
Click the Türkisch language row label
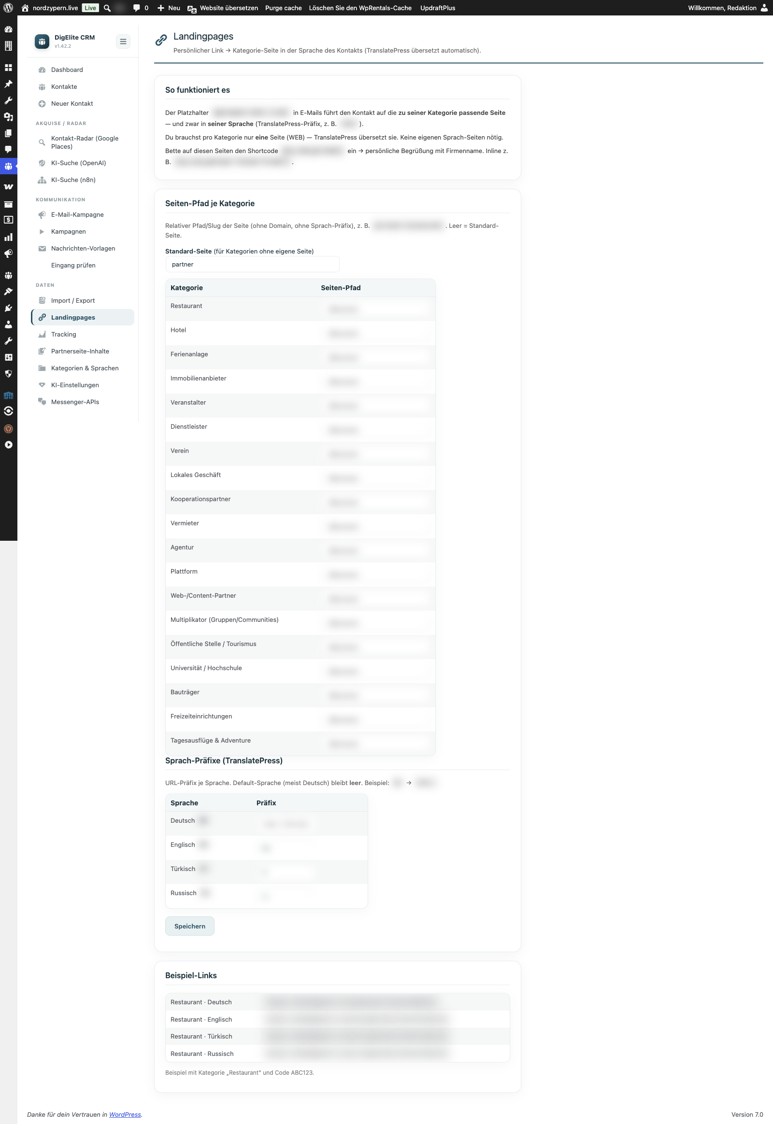click(x=183, y=869)
